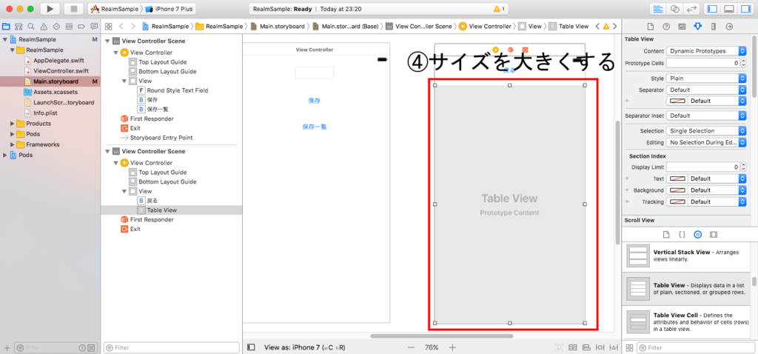Open the Breakpoint navigator icon
Screen dimensions: 758x354
click(x=81, y=26)
